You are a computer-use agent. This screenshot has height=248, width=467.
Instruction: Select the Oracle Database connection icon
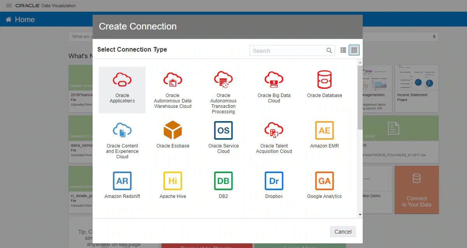[x=325, y=80]
